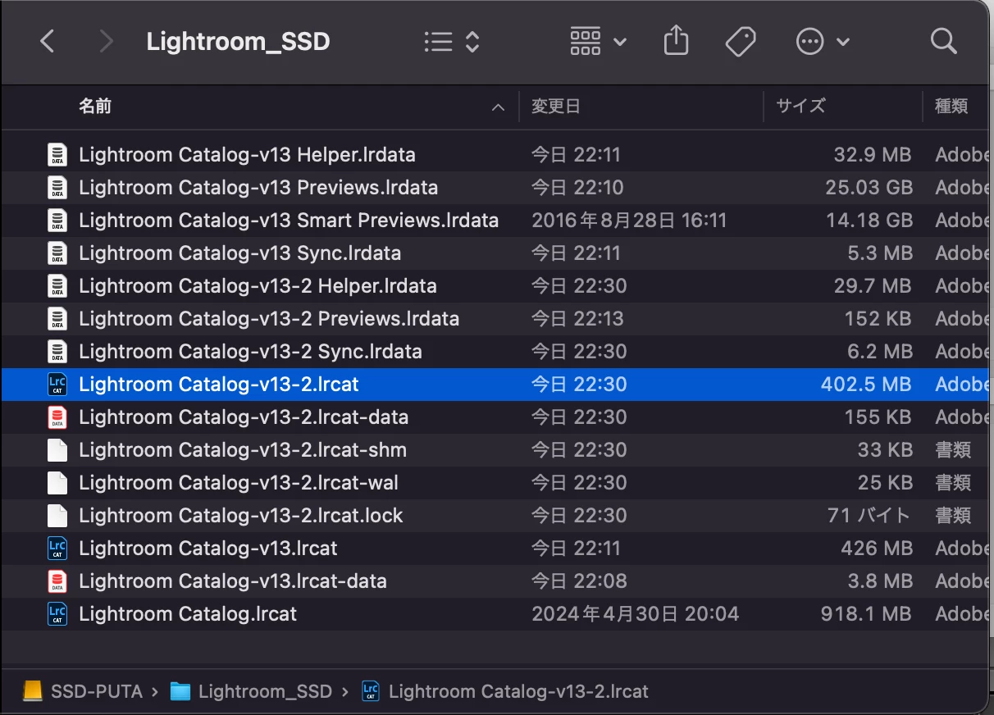Select file name Lightroom Catalog-v13-2.lrcat-wal
Image resolution: width=994 pixels, height=715 pixels.
click(x=239, y=483)
